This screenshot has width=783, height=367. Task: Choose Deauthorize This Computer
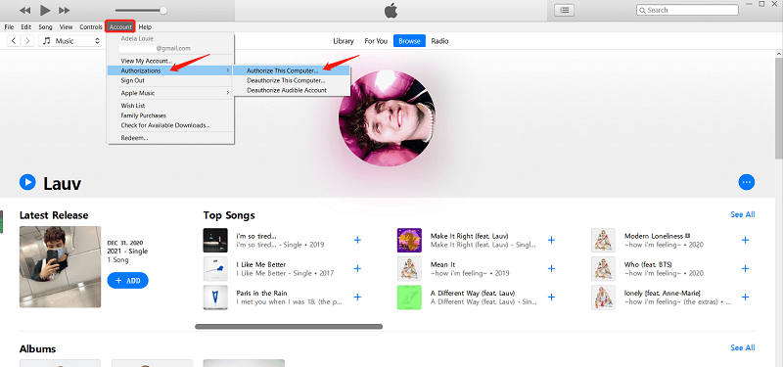[292, 80]
